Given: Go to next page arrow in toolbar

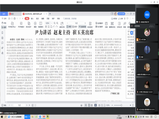Looking at the screenshot, I should pyautogui.click(x=85, y=23).
